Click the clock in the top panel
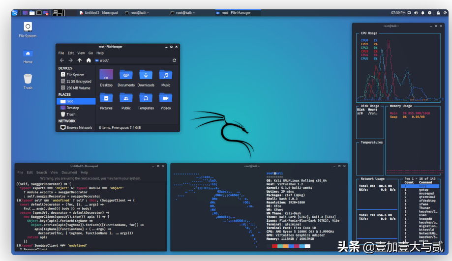The width and height of the screenshot is (452, 261). (398, 12)
